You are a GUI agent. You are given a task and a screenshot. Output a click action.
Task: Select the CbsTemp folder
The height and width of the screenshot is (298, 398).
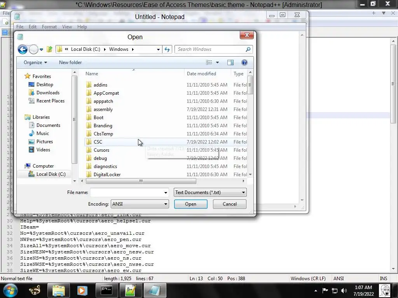coord(103,134)
